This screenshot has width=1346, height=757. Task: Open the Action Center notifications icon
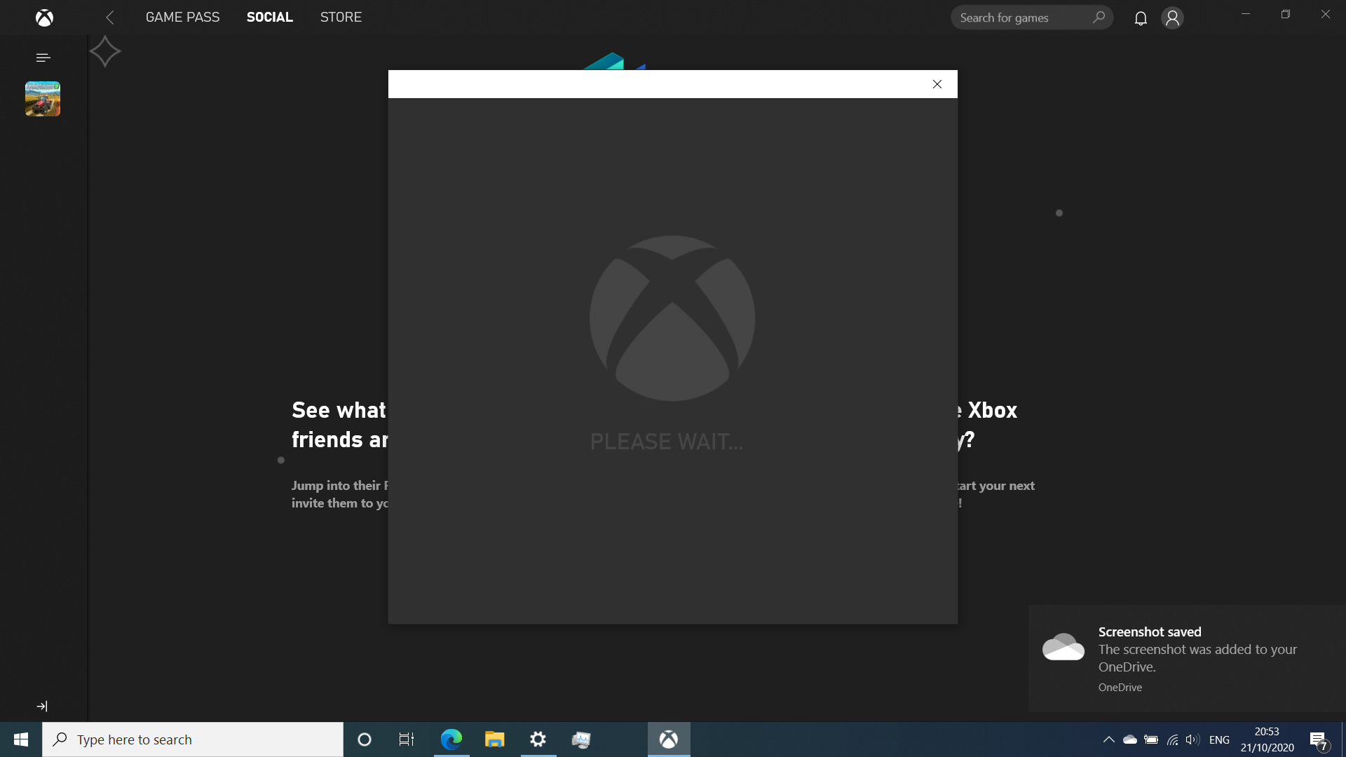(x=1318, y=740)
